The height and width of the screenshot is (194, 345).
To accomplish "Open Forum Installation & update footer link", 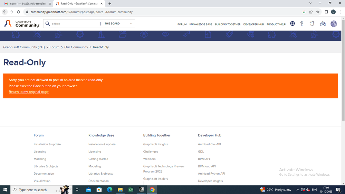I will point(47,144).
